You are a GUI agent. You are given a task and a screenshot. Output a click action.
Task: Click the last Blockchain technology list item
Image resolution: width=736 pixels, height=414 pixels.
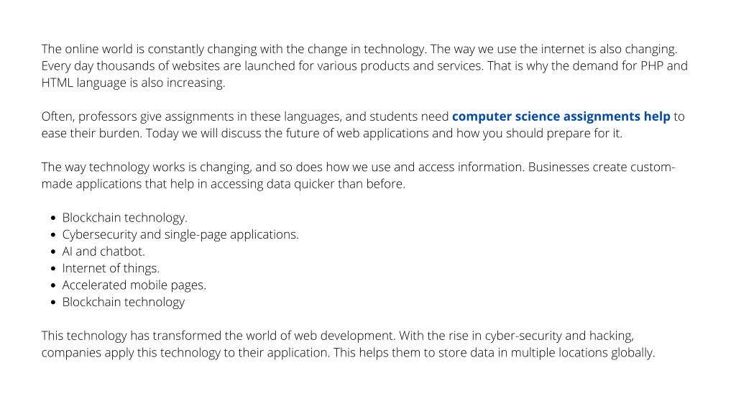[124, 303]
